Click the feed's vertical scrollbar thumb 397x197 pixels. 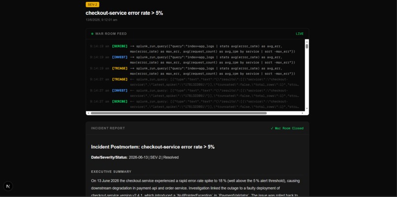[x=307, y=46]
